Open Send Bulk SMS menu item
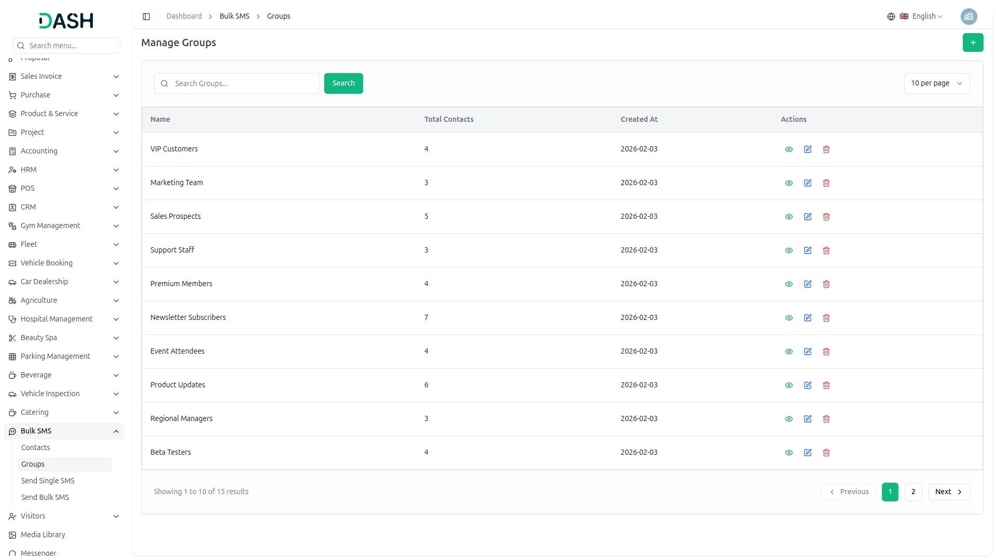The image size is (996, 560). pos(46,497)
